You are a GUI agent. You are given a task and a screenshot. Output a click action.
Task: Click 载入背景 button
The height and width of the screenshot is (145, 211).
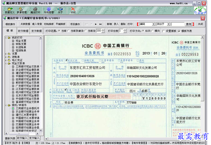pos(37,24)
